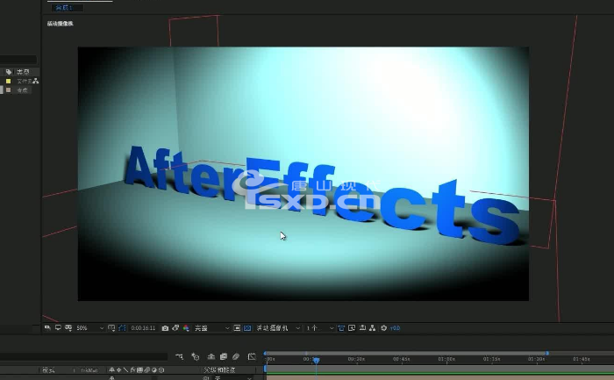Viewport: 614px width, 380px height.
Task: Take snapshot with the camera icon
Action: pyautogui.click(x=165, y=328)
